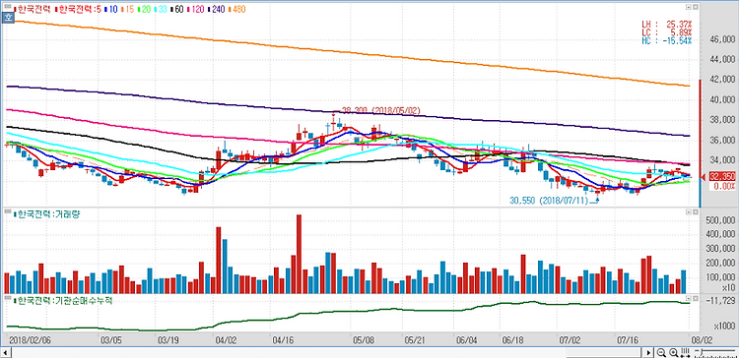Click the small grip icon above '호' button
739x358 pixels.
[8, 6]
